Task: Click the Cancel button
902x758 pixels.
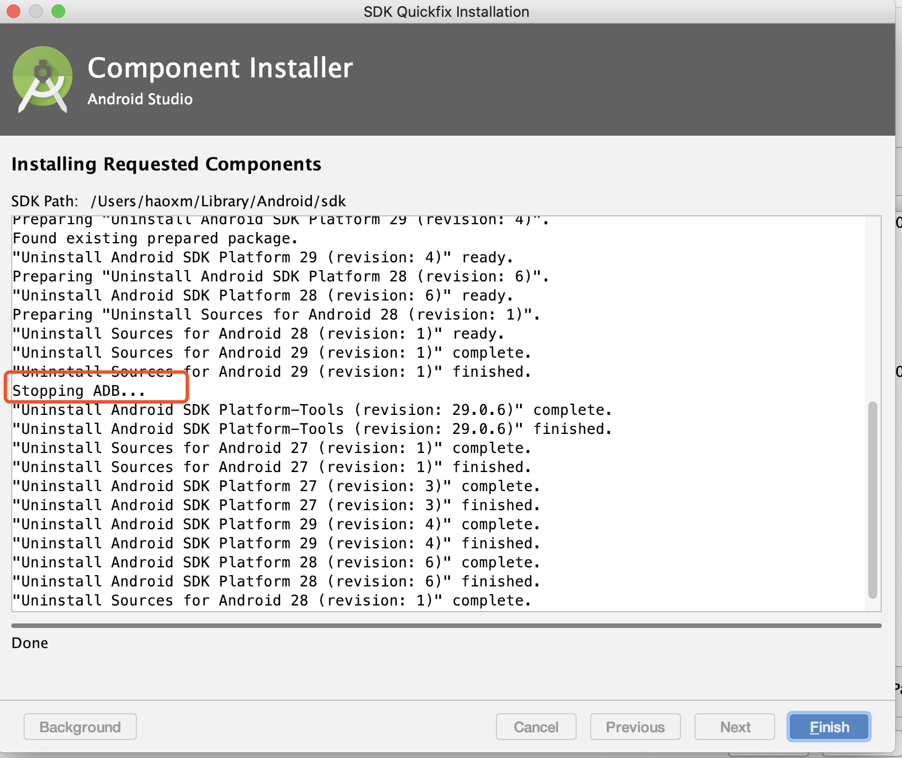Action: [x=536, y=727]
